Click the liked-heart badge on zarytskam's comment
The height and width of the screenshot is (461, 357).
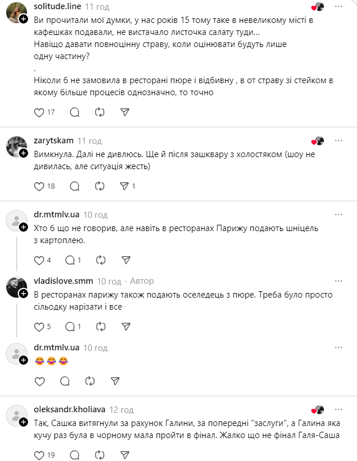[315, 140]
